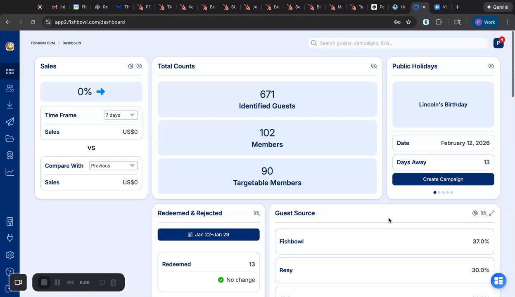Reload the page
515x297 pixels.
point(33,22)
